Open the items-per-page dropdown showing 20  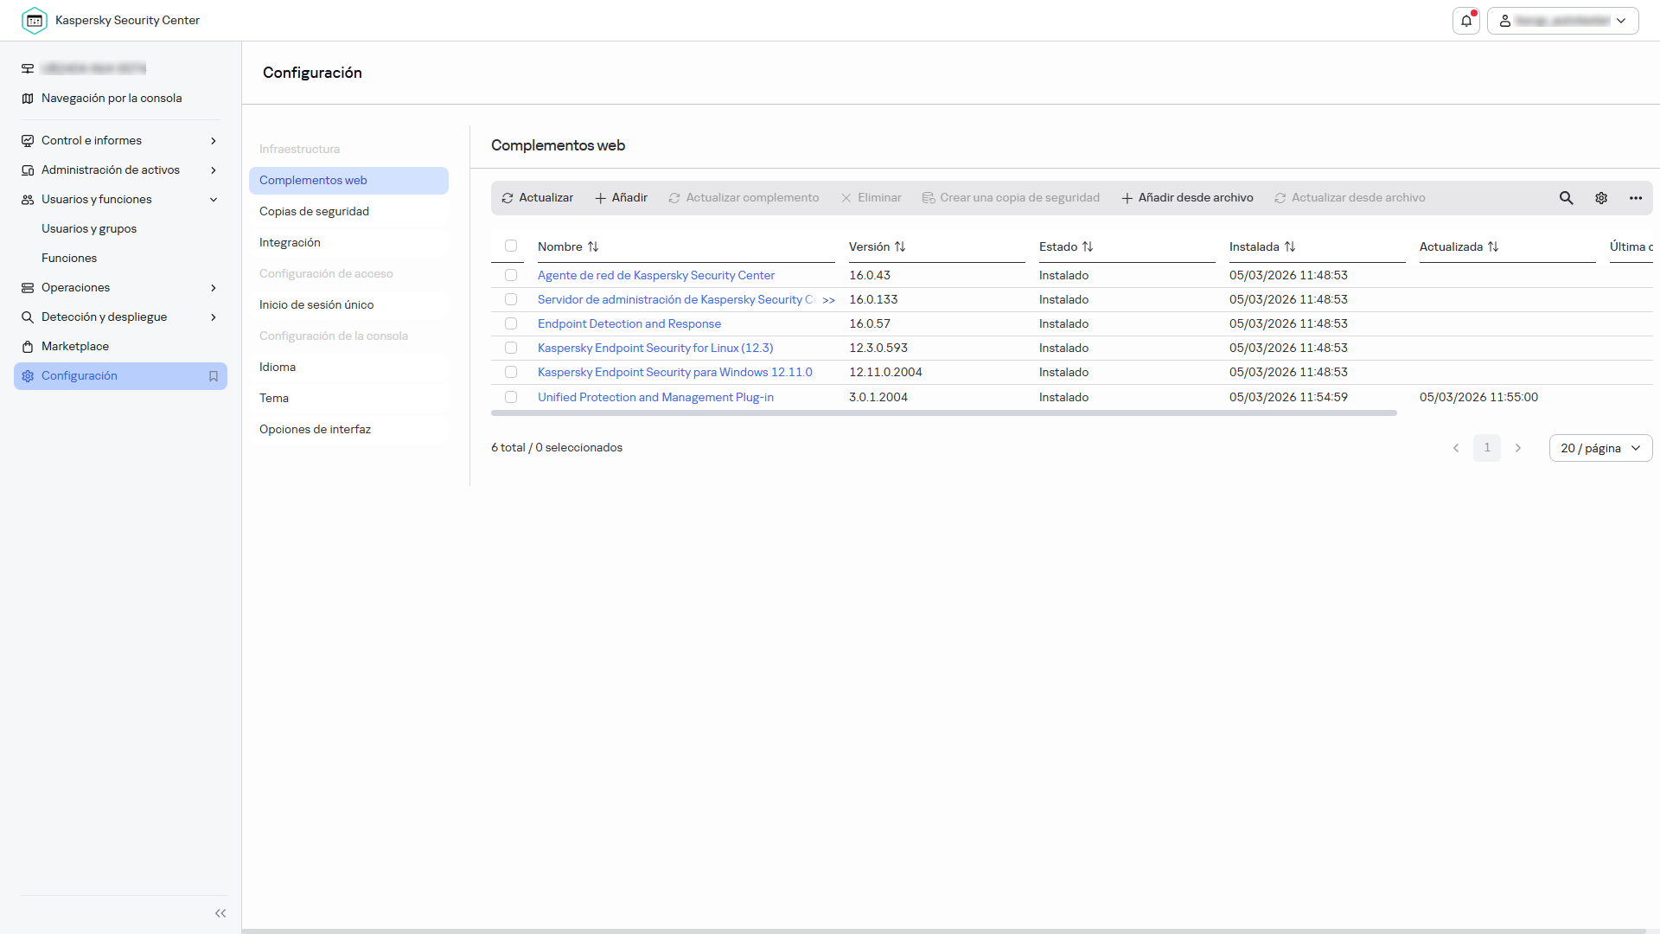coord(1600,448)
